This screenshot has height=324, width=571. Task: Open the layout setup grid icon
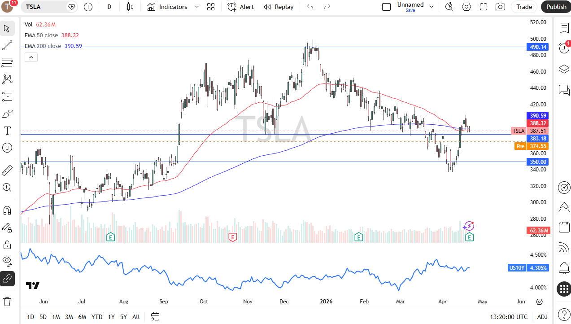coord(211,7)
